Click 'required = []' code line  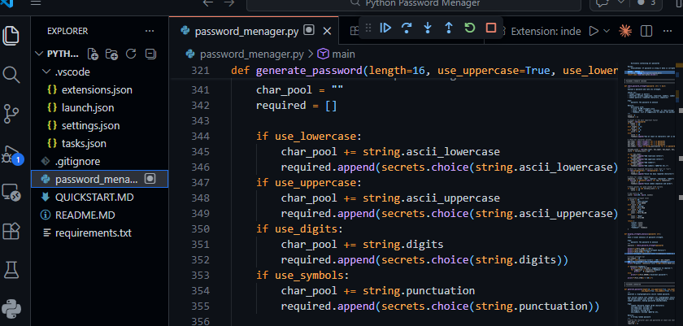(x=296, y=106)
